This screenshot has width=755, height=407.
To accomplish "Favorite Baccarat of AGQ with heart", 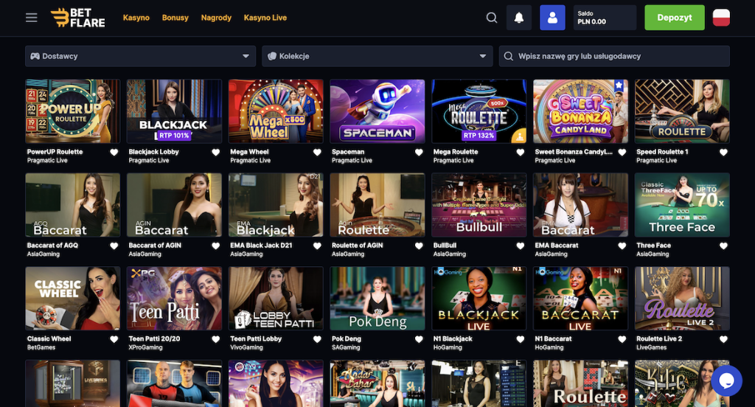I will pyautogui.click(x=114, y=246).
